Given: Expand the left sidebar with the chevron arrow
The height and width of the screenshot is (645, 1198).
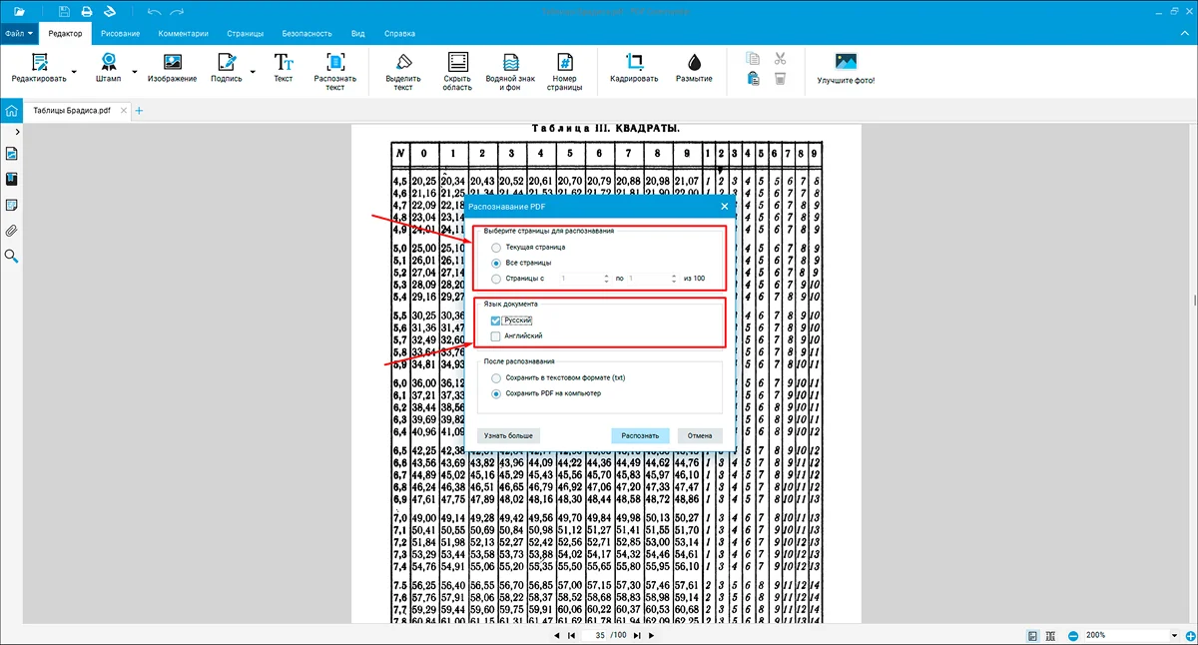Looking at the screenshot, I should [x=17, y=133].
